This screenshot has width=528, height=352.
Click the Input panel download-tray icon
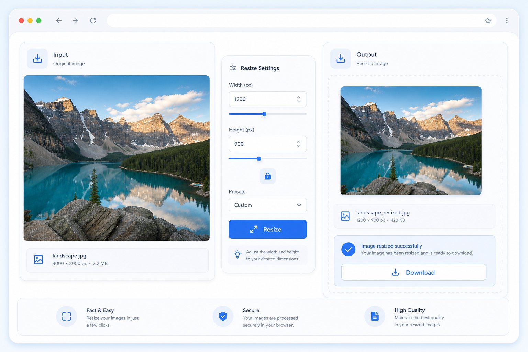[x=37, y=59]
